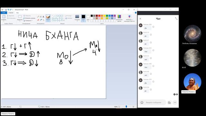Screen dimensions: 206x116
Task: Select the Fill with color bucket tool
Action: 41,17
